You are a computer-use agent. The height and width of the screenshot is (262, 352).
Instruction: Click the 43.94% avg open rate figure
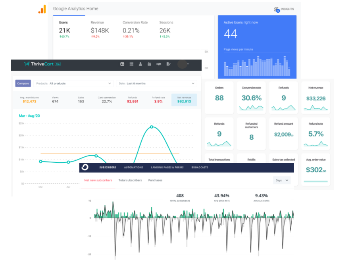point(221,196)
